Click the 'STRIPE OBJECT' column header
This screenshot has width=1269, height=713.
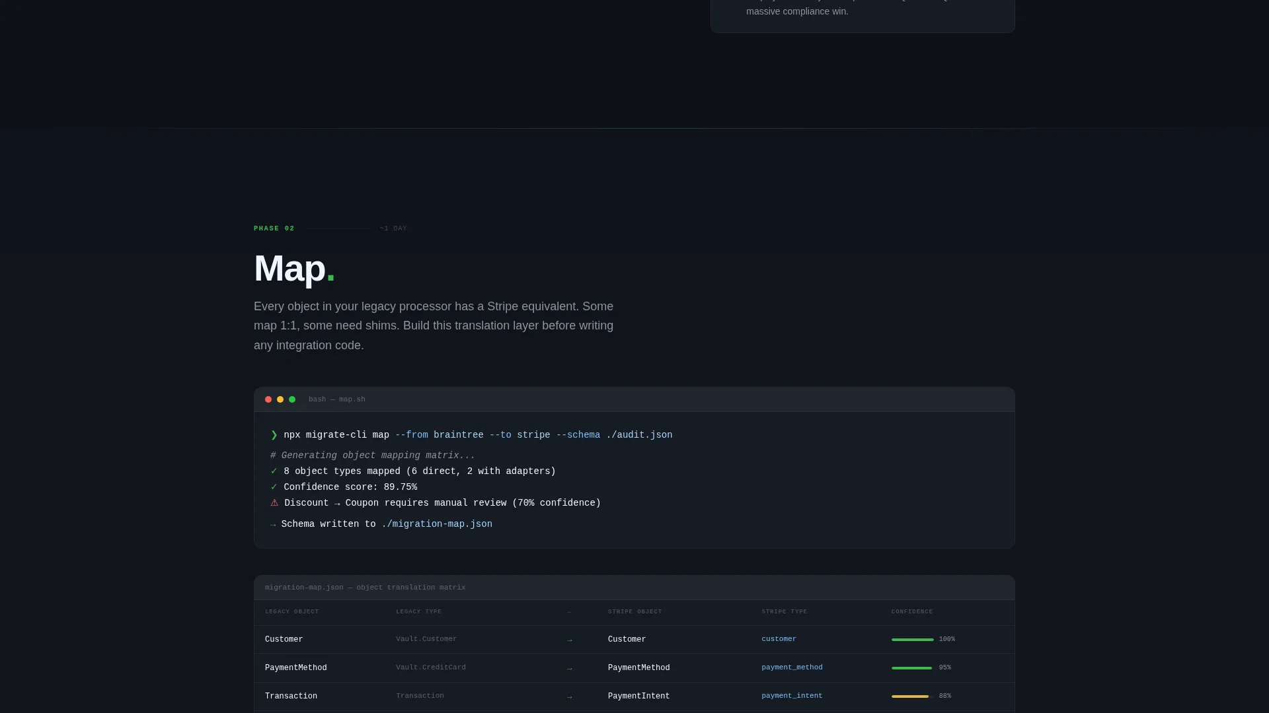(x=634, y=612)
